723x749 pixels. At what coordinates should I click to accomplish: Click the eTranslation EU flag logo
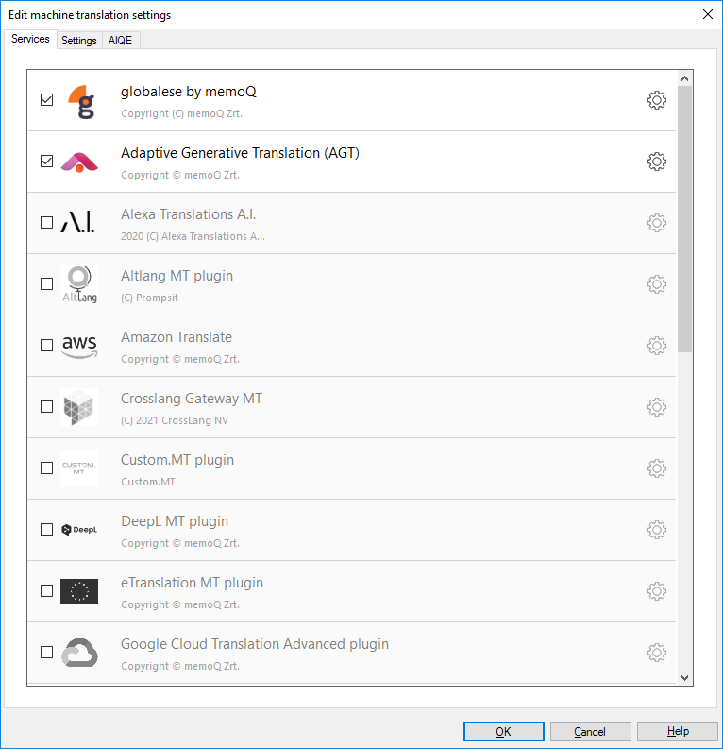79,591
